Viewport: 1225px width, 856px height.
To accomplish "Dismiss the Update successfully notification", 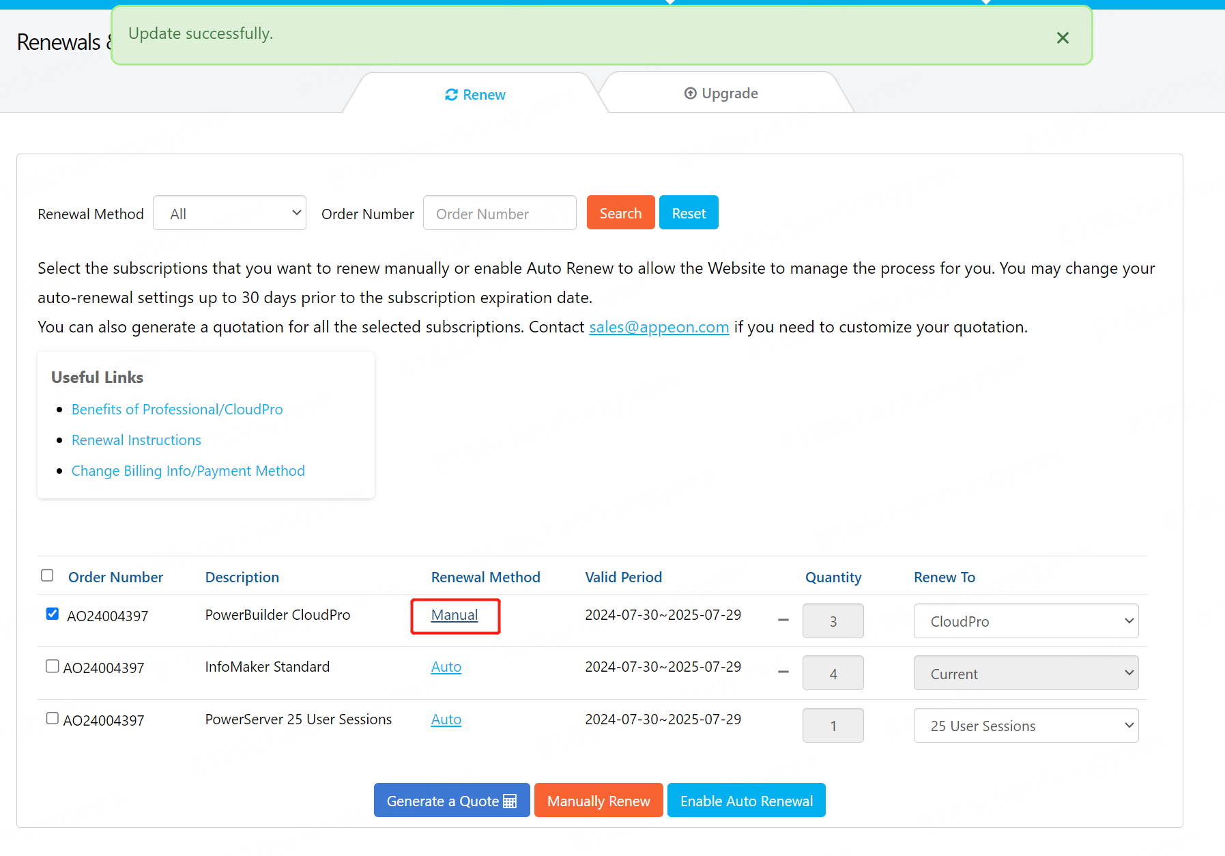I will tap(1062, 38).
